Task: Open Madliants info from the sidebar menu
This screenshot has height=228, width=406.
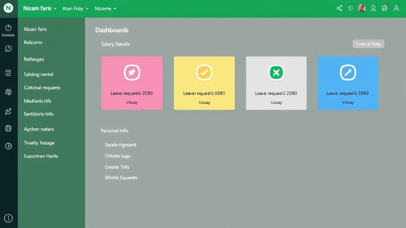Action: (37, 101)
